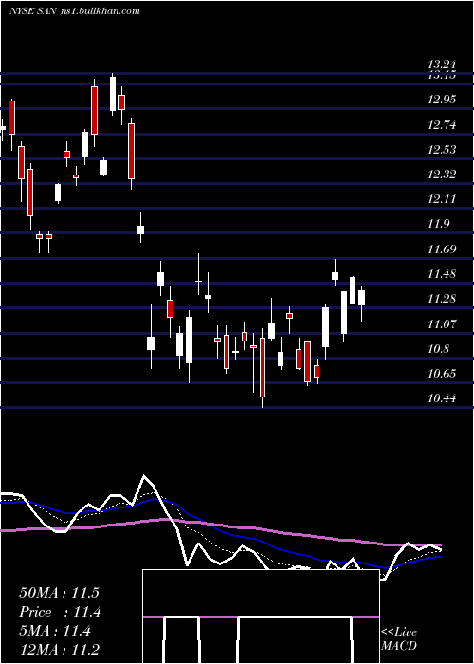
Task: Click the 5MA : 11.4 readout
Action: (x=55, y=631)
